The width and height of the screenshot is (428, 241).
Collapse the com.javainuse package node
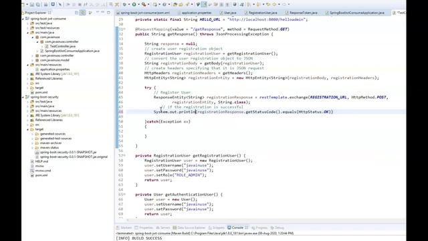tap(33, 37)
